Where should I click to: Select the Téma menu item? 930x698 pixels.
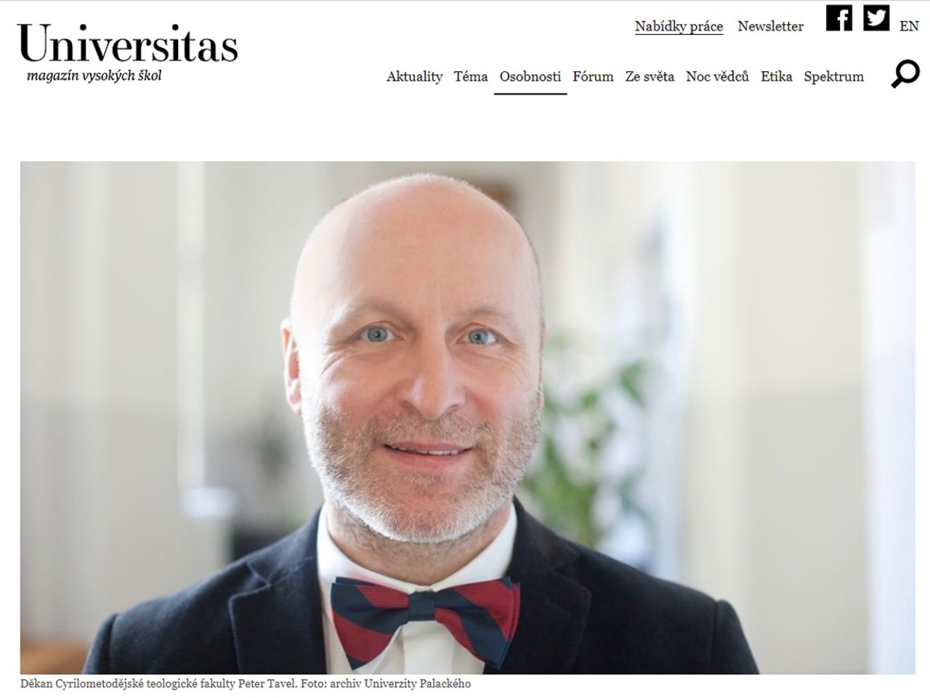[x=471, y=76]
